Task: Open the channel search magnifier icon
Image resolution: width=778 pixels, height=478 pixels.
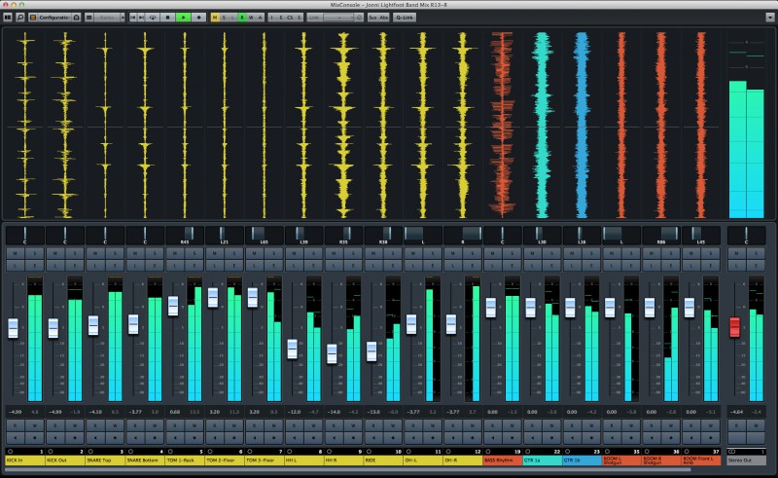Action: (x=20, y=18)
